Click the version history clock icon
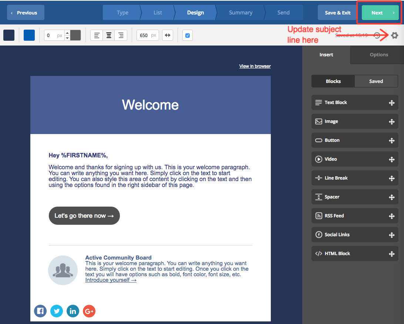 377,35
